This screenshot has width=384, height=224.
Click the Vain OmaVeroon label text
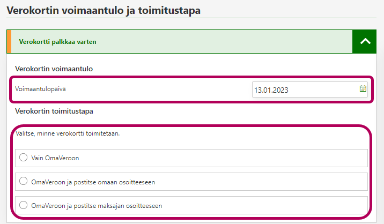(55, 158)
